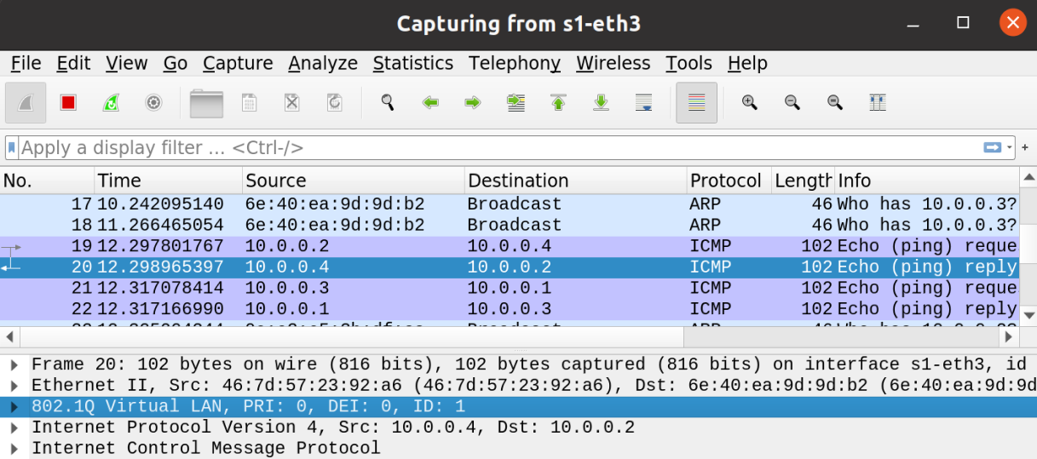Click the resize columns to content icon
Image resolution: width=1037 pixels, height=459 pixels.
[x=878, y=103]
